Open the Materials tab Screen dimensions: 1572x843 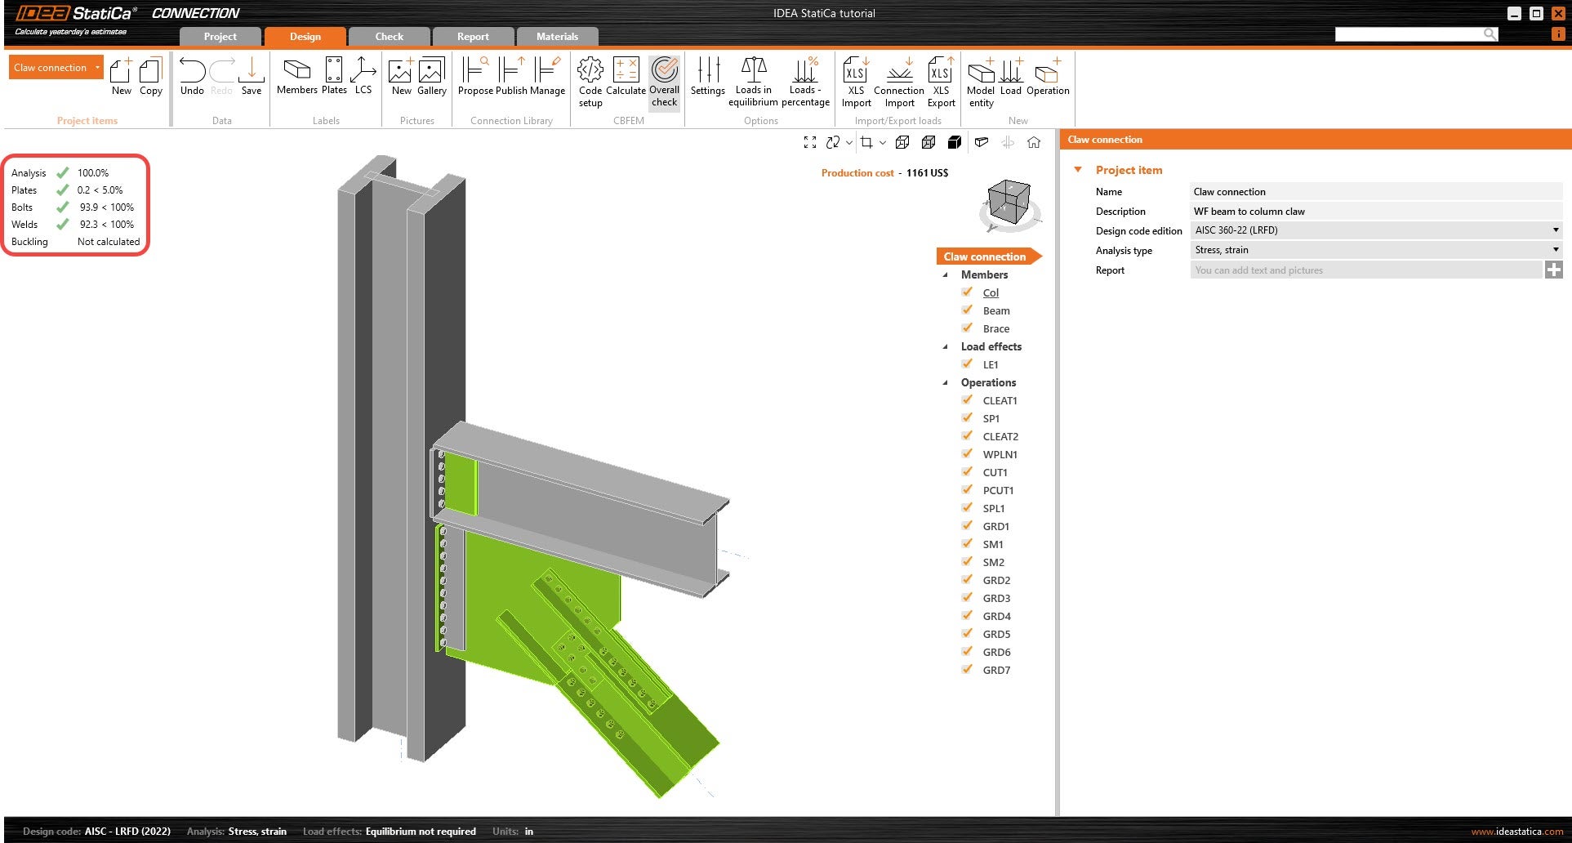tap(557, 37)
